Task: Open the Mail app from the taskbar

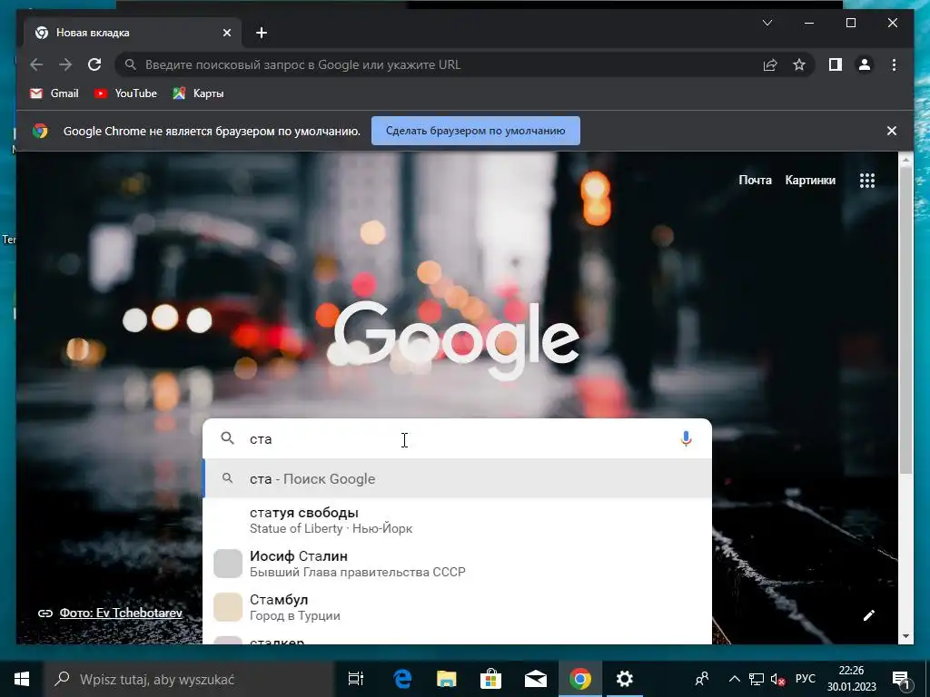Action: pyautogui.click(x=536, y=679)
